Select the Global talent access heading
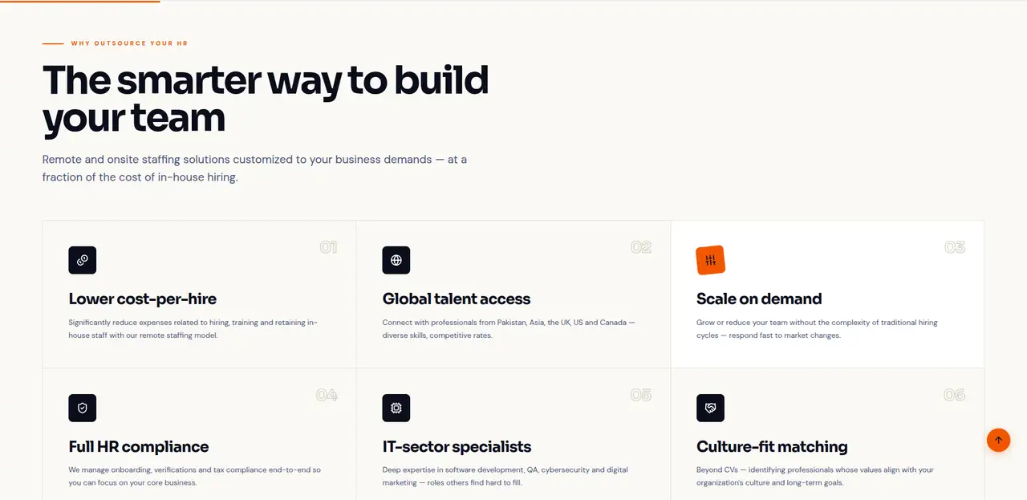 coord(457,299)
